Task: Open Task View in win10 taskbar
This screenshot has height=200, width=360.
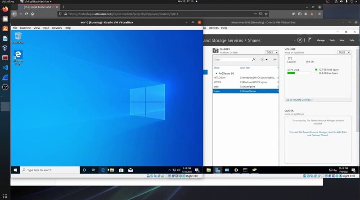Action: [93, 170]
